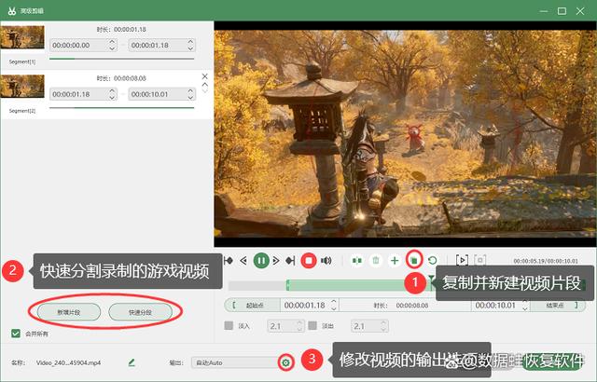Click the file name Video_240...45904.mp4

coord(68,362)
